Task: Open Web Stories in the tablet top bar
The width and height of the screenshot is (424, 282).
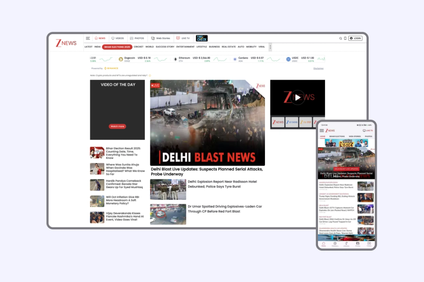Action: point(160,38)
